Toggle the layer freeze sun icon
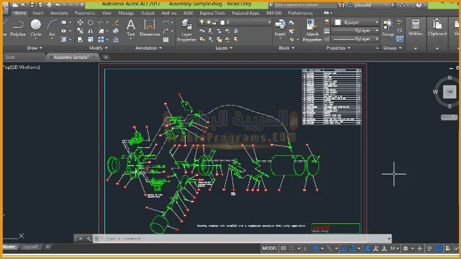This screenshot has height=259, width=461. click(x=209, y=22)
